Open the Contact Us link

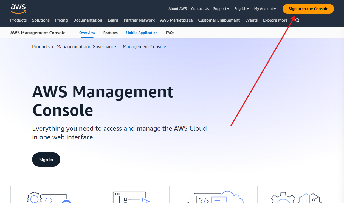[200, 8]
